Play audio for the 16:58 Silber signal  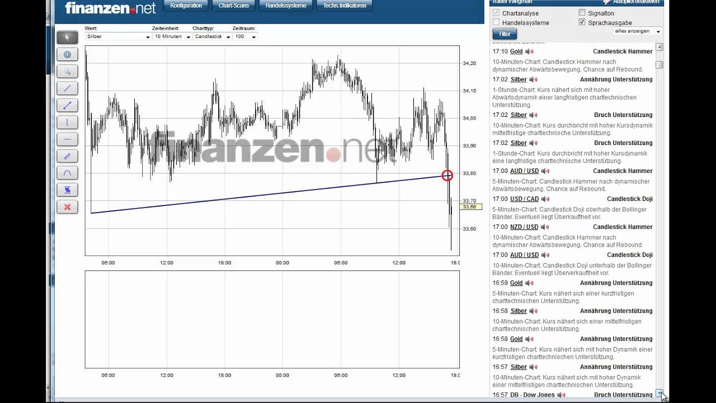coord(533,311)
